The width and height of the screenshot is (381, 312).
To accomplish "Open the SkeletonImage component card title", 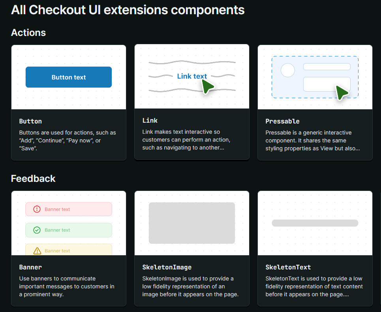I will (167, 267).
